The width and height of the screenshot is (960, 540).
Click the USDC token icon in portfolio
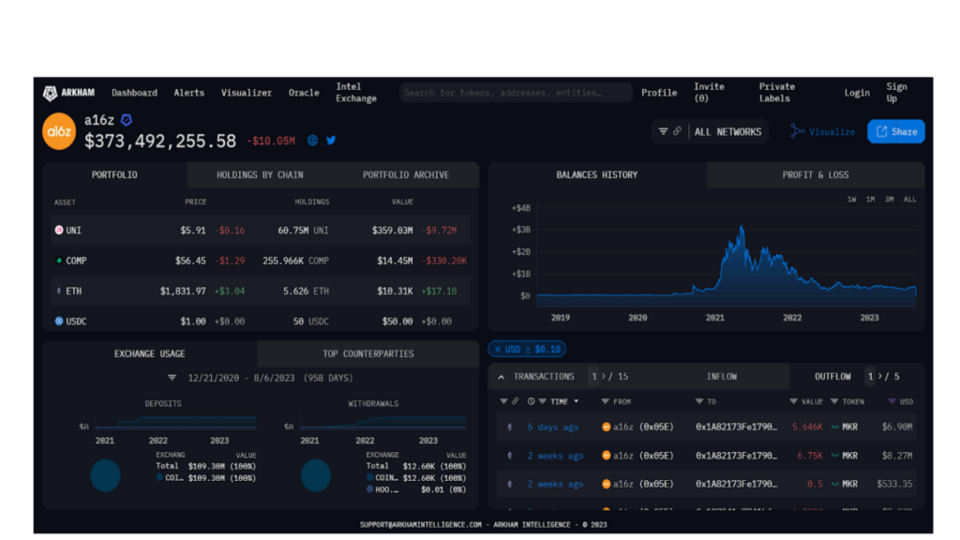tap(59, 321)
